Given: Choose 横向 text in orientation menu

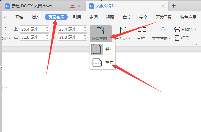Looking at the screenshot, I should pos(109,63).
